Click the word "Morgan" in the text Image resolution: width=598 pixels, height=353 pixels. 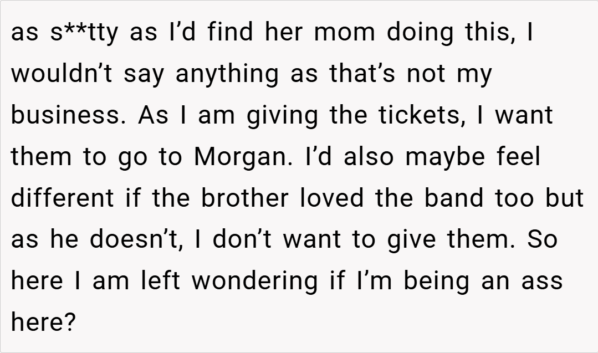[x=240, y=157]
